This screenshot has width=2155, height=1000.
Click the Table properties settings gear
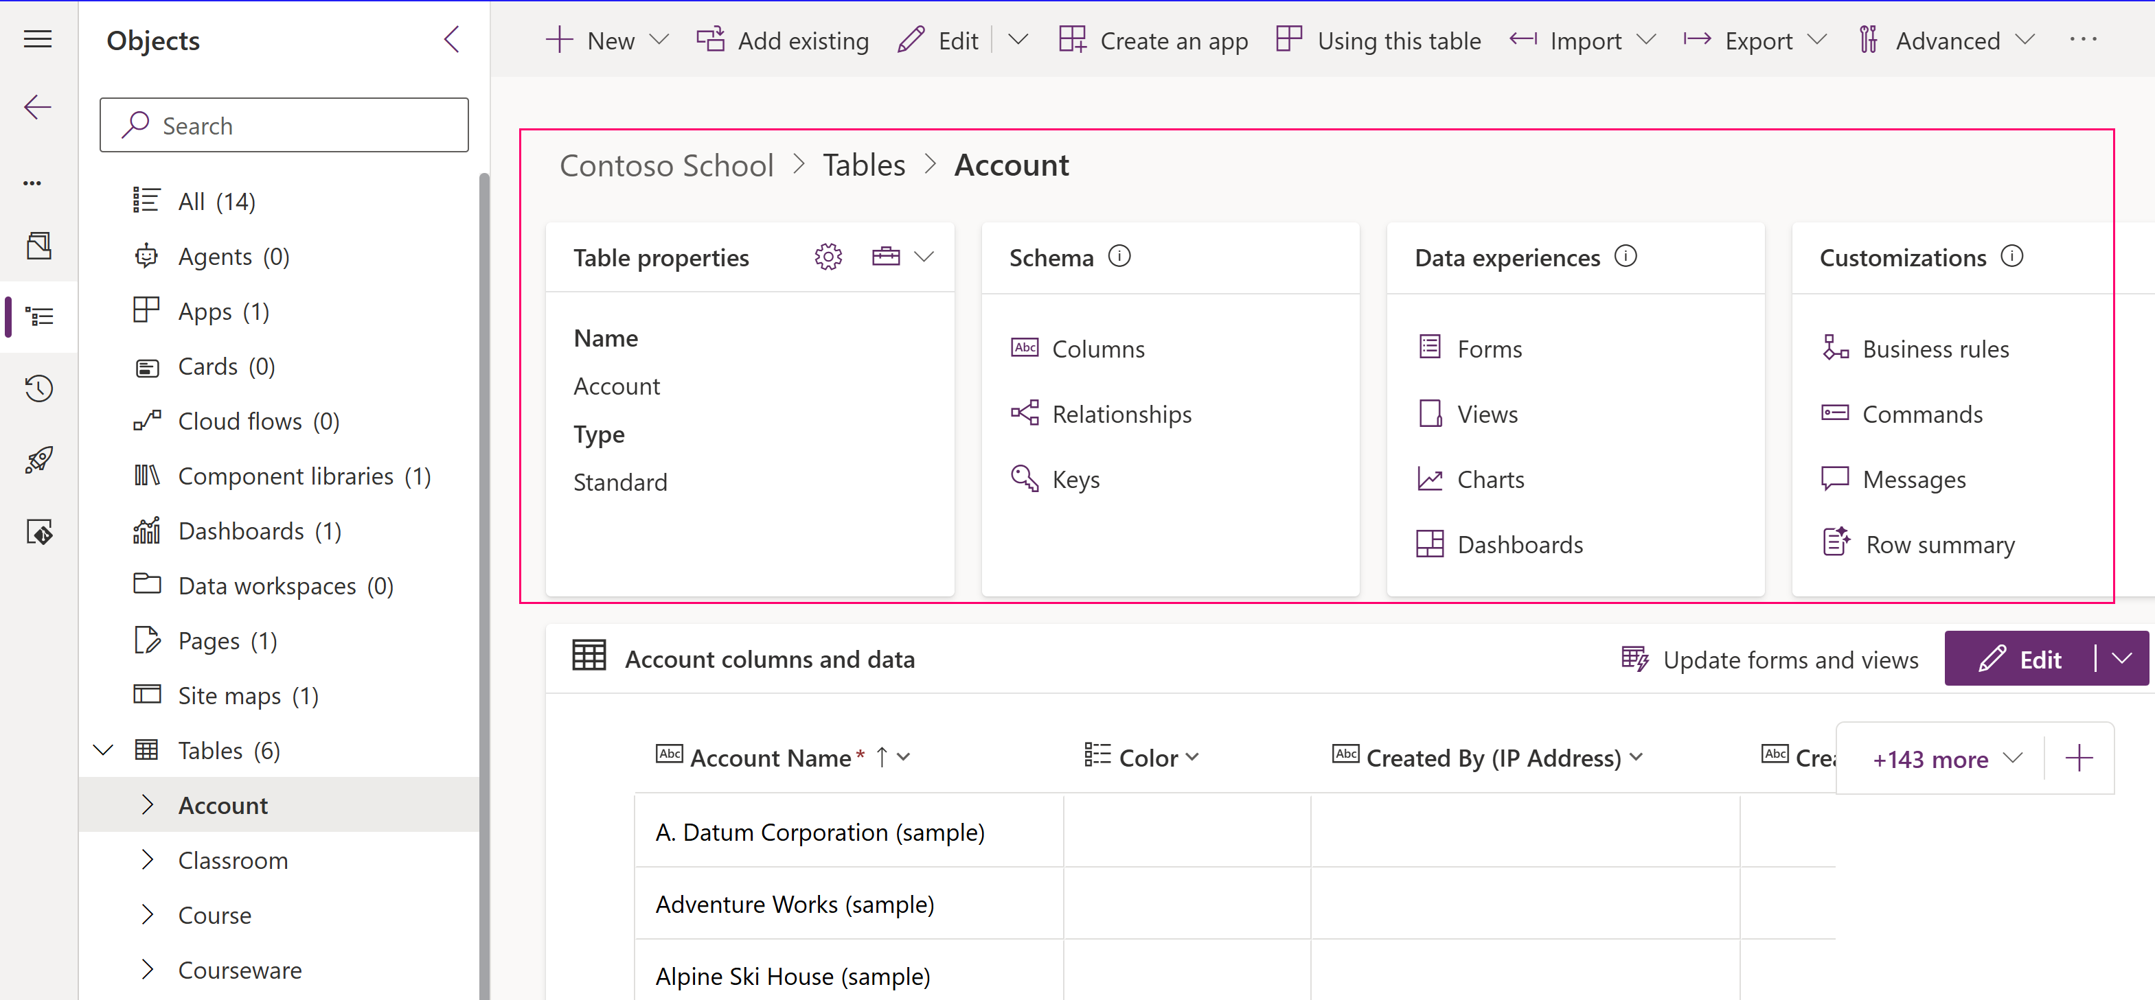click(x=828, y=257)
